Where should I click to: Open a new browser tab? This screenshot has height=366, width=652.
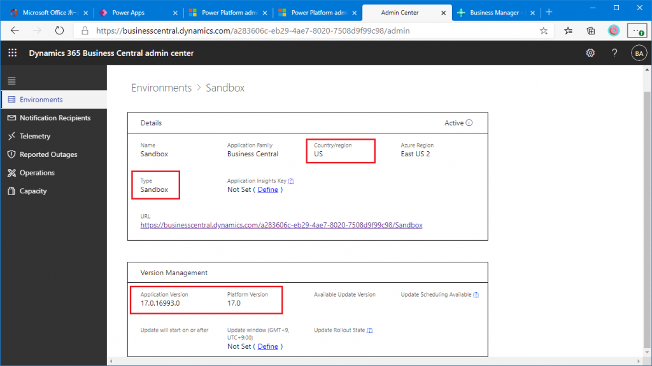549,13
